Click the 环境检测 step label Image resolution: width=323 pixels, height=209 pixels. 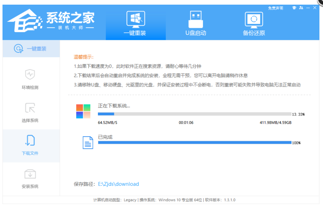[30, 87]
